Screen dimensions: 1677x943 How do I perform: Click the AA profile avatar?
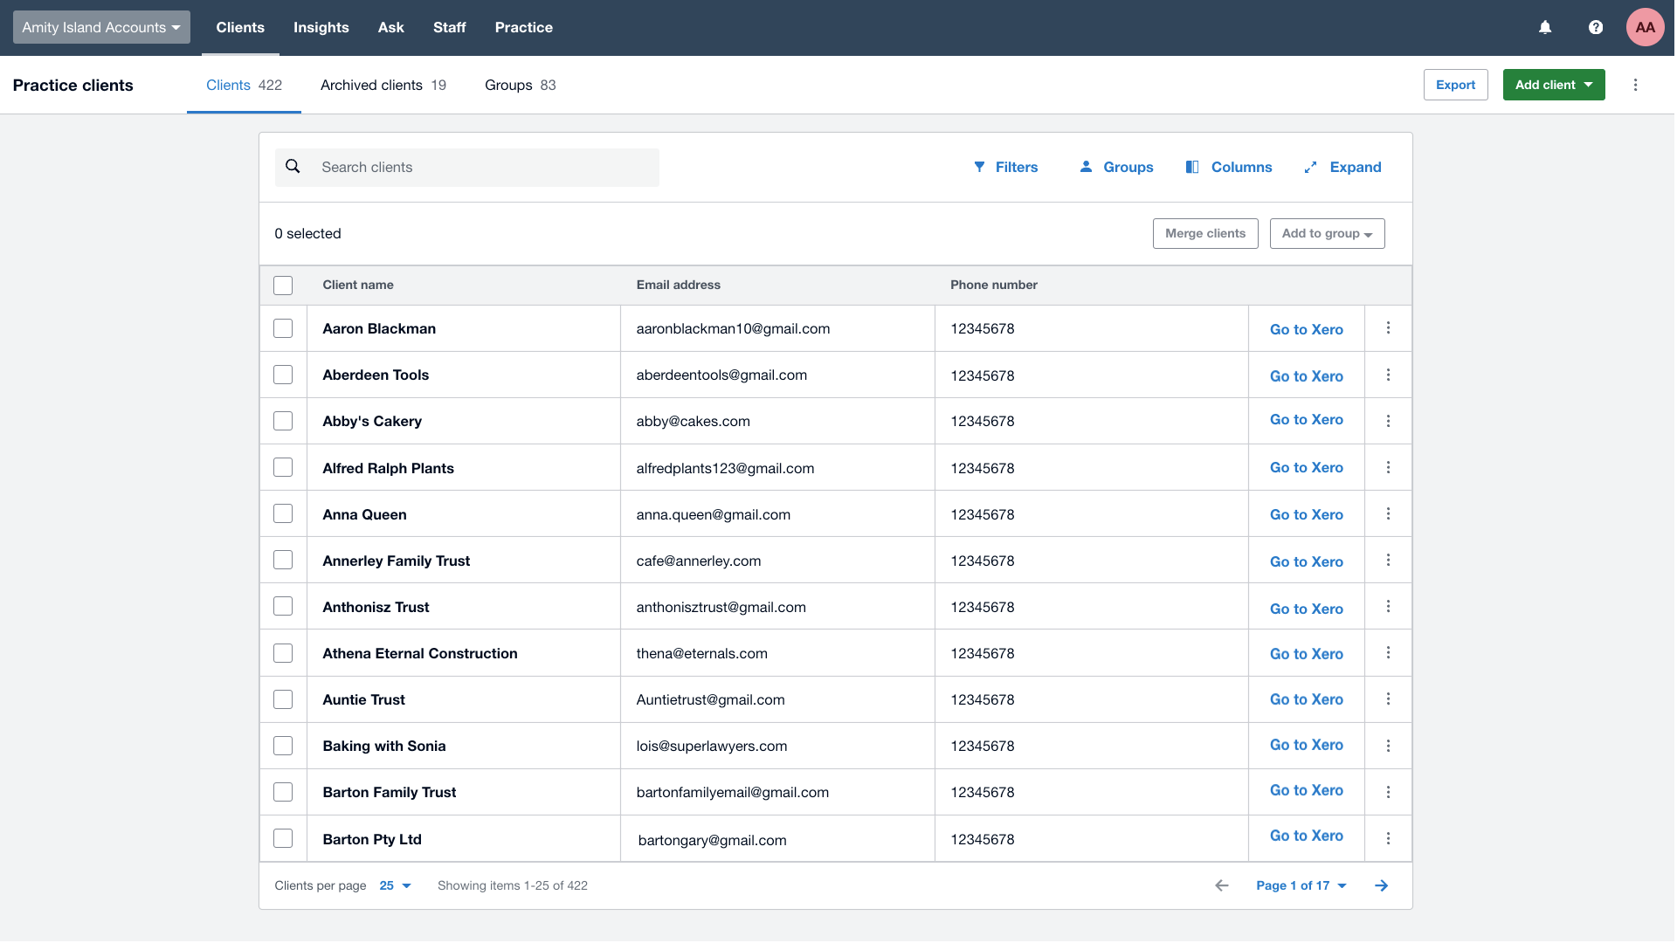(1644, 27)
